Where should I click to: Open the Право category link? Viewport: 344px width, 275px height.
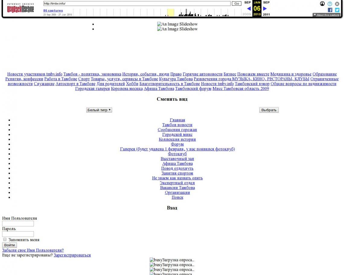pos(176,74)
